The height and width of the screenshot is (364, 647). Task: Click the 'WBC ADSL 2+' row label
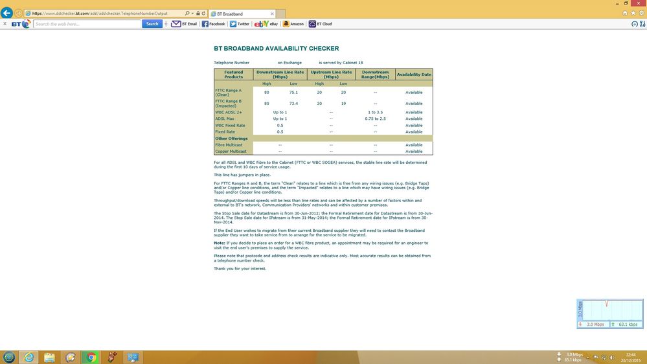coord(229,112)
